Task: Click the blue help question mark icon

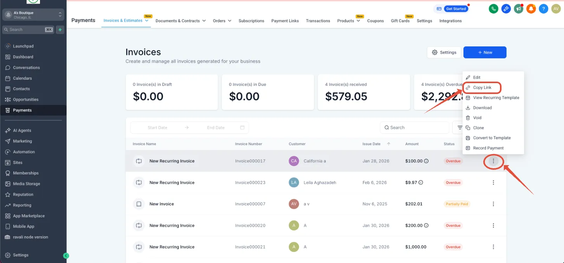Action: pyautogui.click(x=543, y=9)
